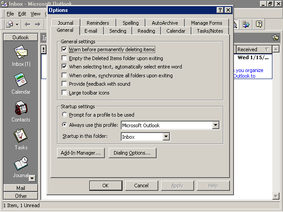Switch to the Tasks/Notes tab
Viewport: 283px width, 212px height.
(x=210, y=31)
